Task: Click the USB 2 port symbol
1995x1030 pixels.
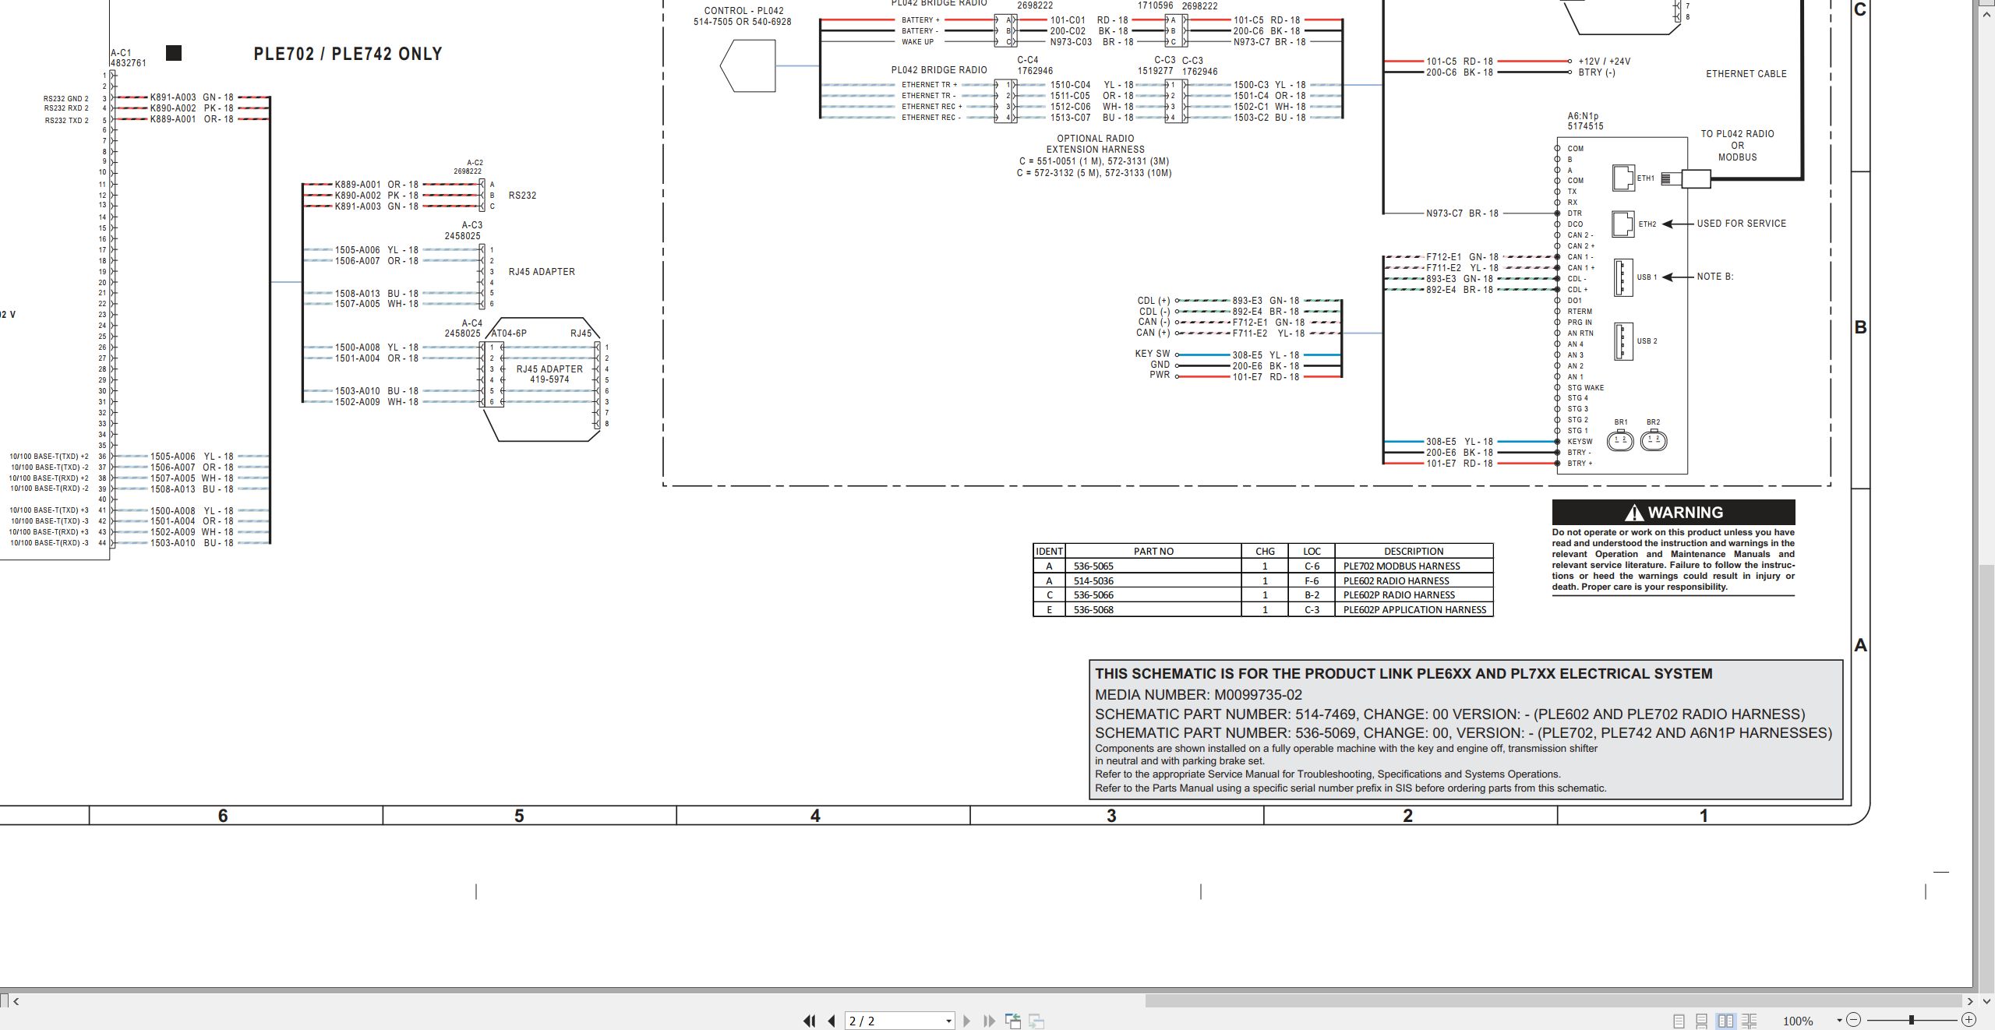Action: 1623,341
